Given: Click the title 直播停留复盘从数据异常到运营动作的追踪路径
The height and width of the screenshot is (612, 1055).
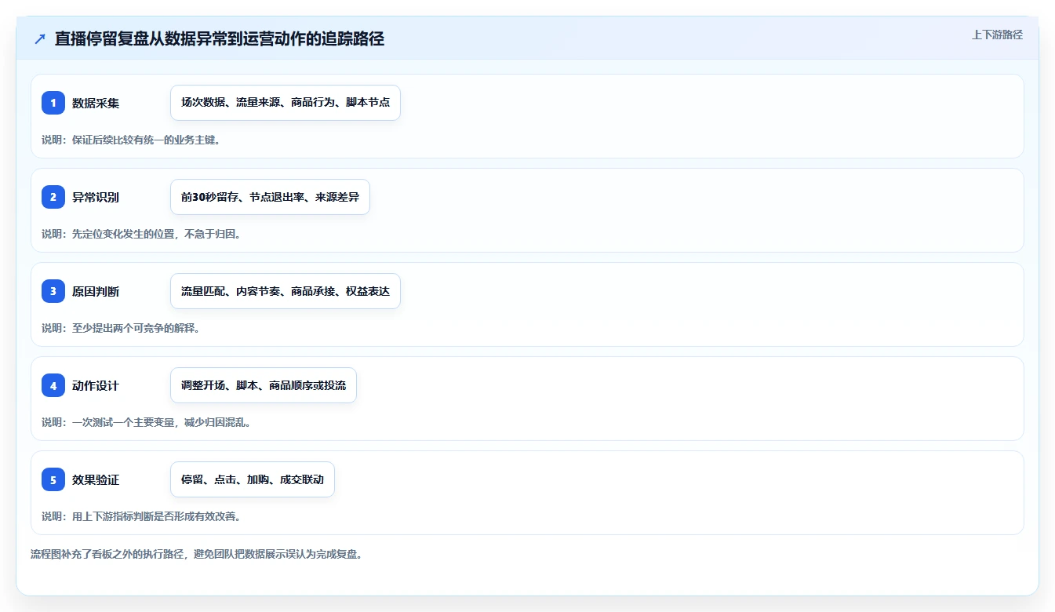Looking at the screenshot, I should pos(220,38).
